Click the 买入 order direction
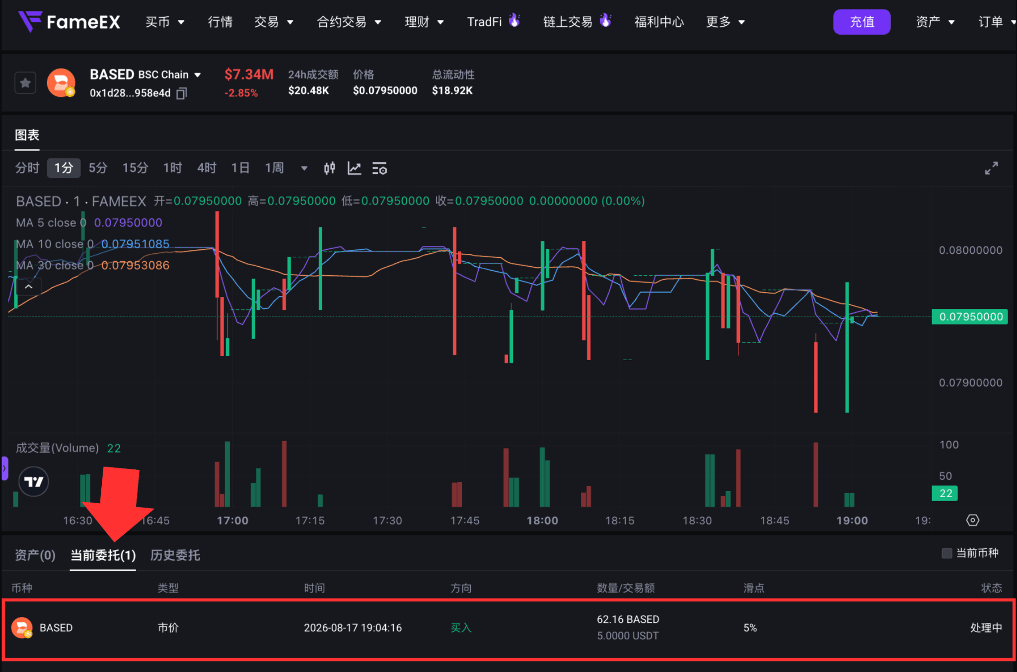 pos(460,628)
